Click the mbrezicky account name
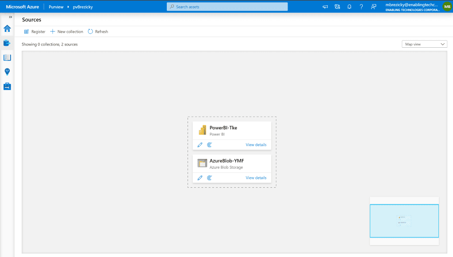Image resolution: width=453 pixels, height=257 pixels. 412,4
